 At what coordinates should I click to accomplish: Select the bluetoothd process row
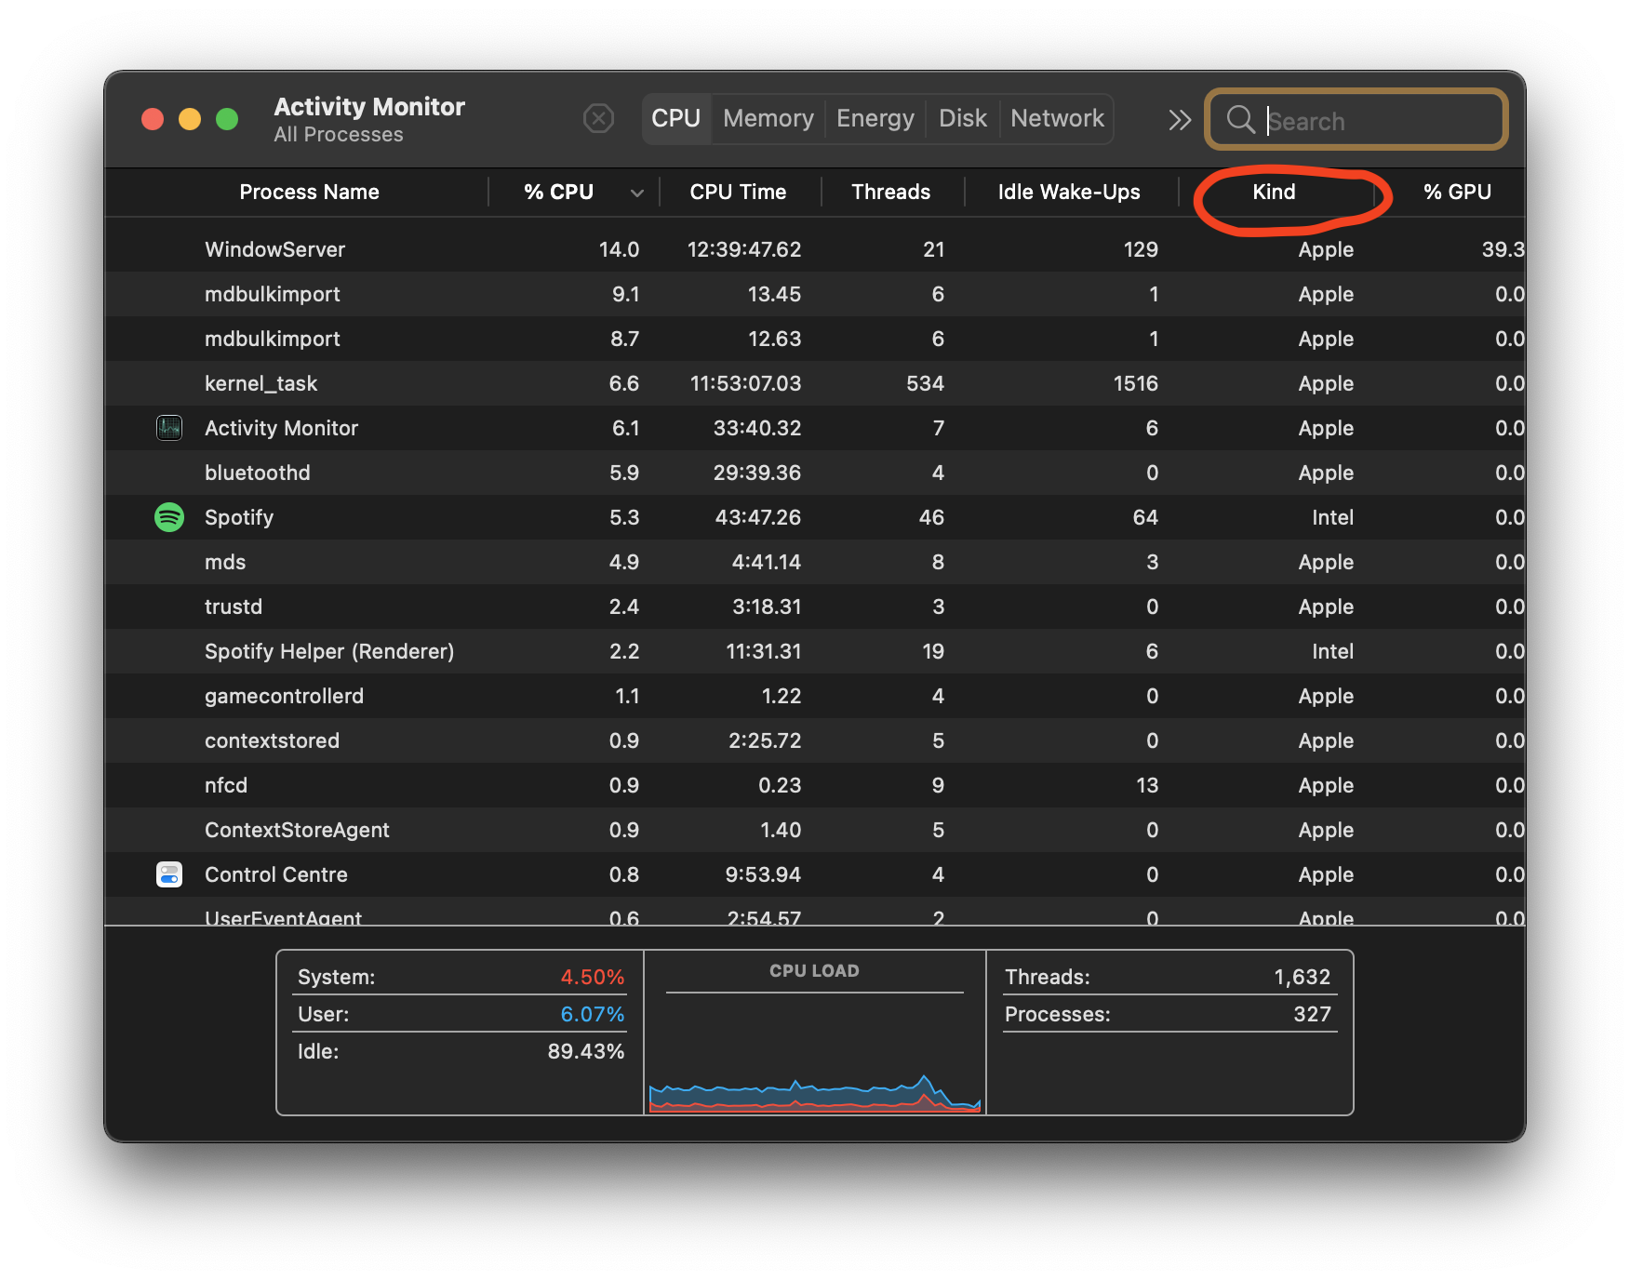click(815, 473)
